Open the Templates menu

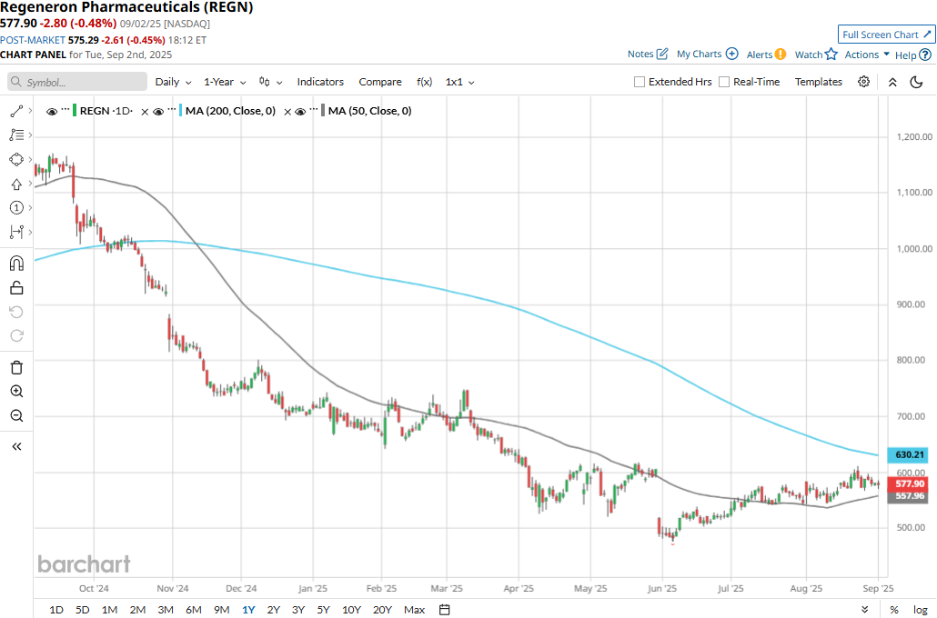tap(818, 82)
